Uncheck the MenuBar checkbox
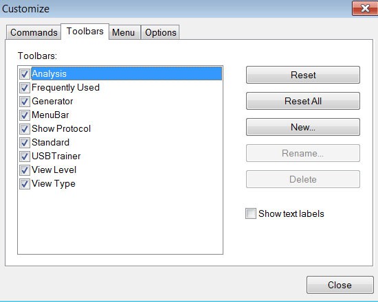This screenshot has height=302, width=378. point(25,115)
